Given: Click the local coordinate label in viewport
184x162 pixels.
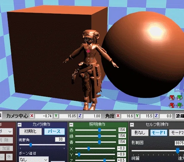Looking at the screenshot, I should coord(179,91).
